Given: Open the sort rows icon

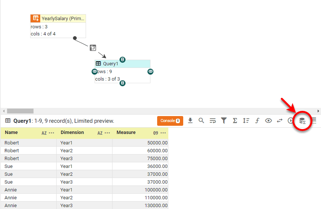Looking at the screenshot, I should (x=246, y=121).
